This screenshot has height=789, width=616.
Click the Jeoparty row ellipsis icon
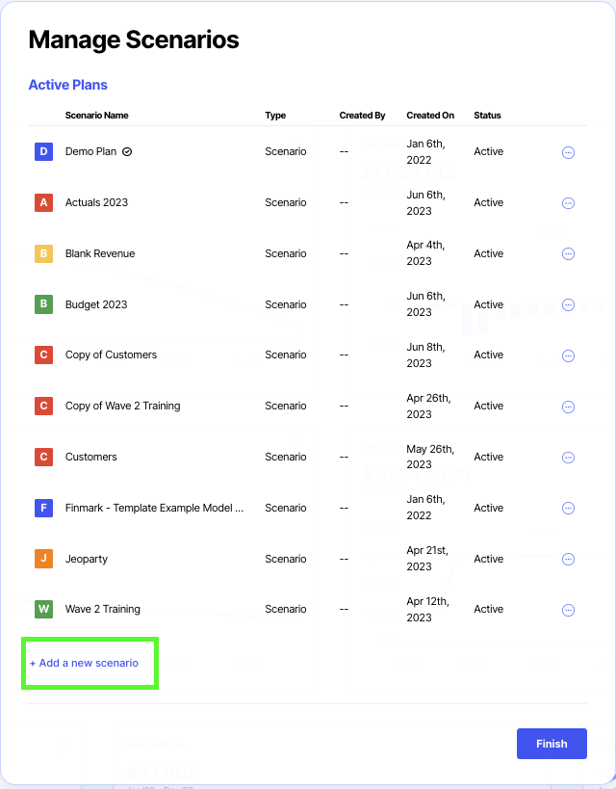point(568,560)
